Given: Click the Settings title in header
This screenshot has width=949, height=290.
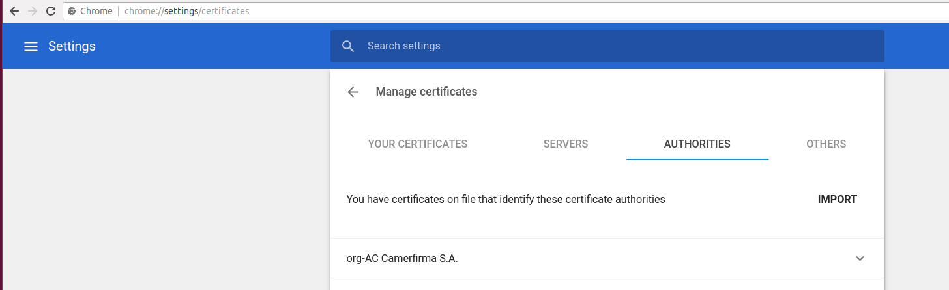Looking at the screenshot, I should [x=72, y=46].
